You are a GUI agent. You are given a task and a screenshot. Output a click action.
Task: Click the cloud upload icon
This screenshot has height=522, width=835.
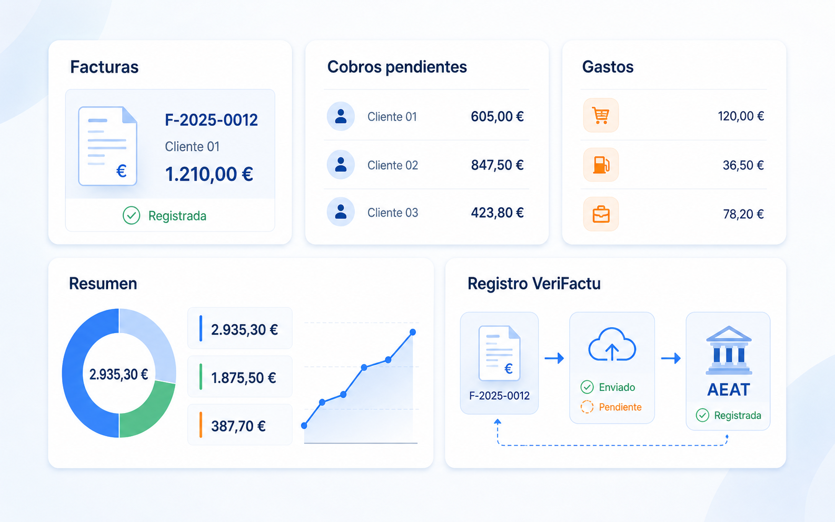pos(612,345)
